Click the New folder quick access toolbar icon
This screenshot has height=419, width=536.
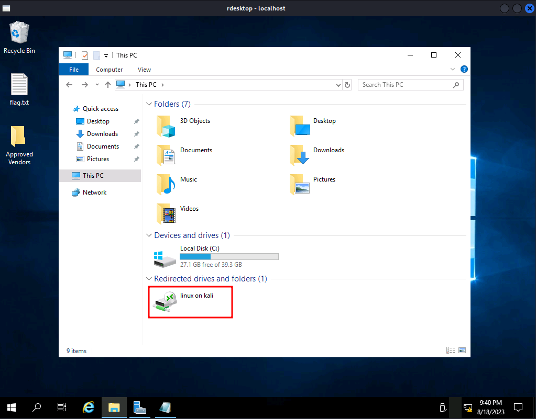[97, 55]
